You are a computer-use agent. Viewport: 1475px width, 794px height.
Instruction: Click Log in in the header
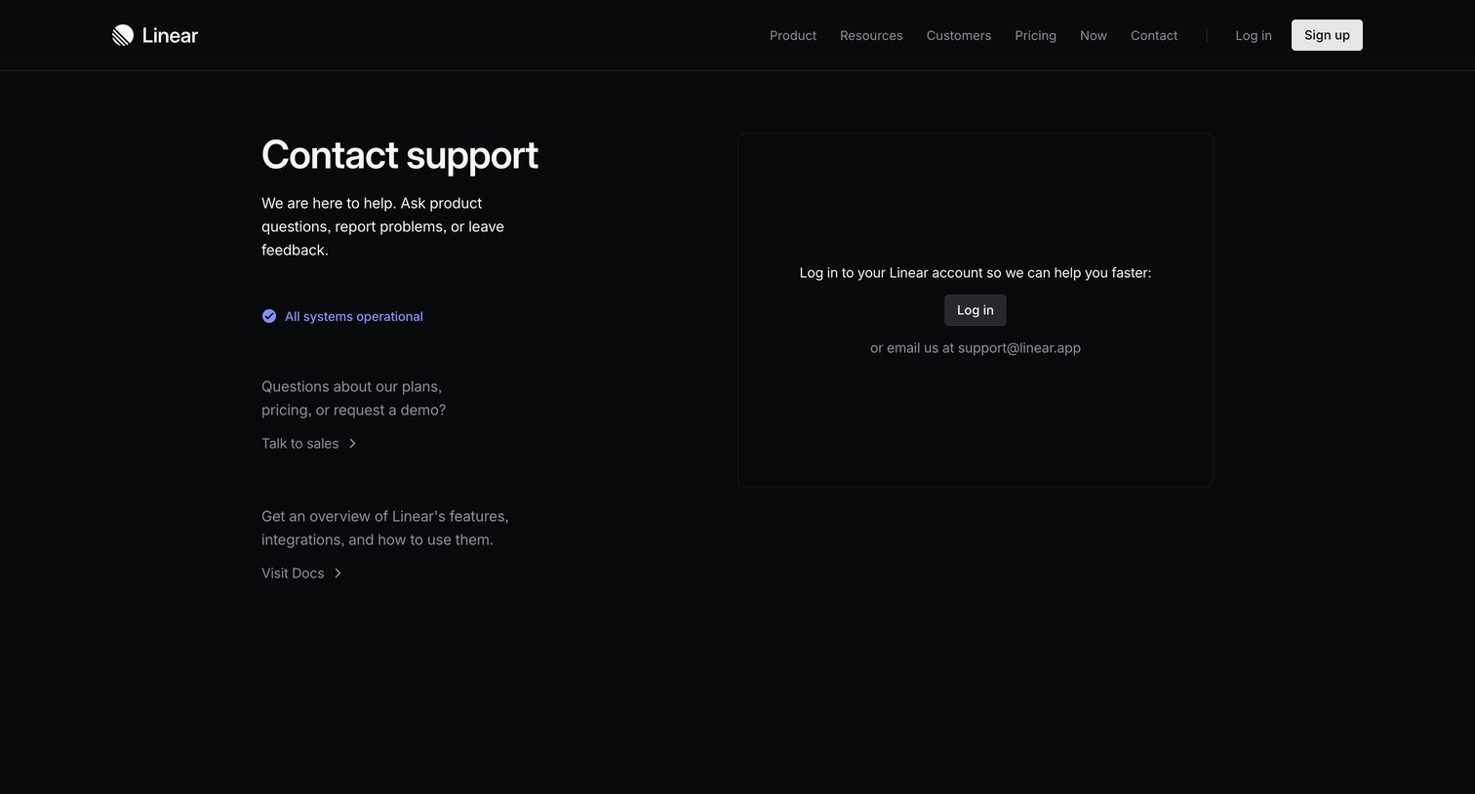1254,35
